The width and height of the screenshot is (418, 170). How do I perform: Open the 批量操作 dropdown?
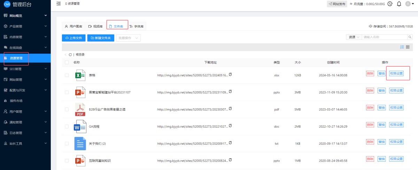point(128,38)
